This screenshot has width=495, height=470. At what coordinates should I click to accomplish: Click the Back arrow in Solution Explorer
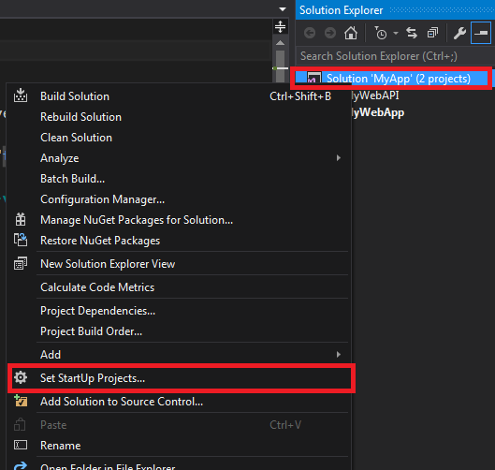[310, 33]
